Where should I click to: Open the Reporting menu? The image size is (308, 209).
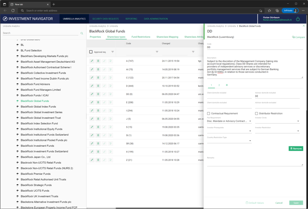click(x=131, y=19)
